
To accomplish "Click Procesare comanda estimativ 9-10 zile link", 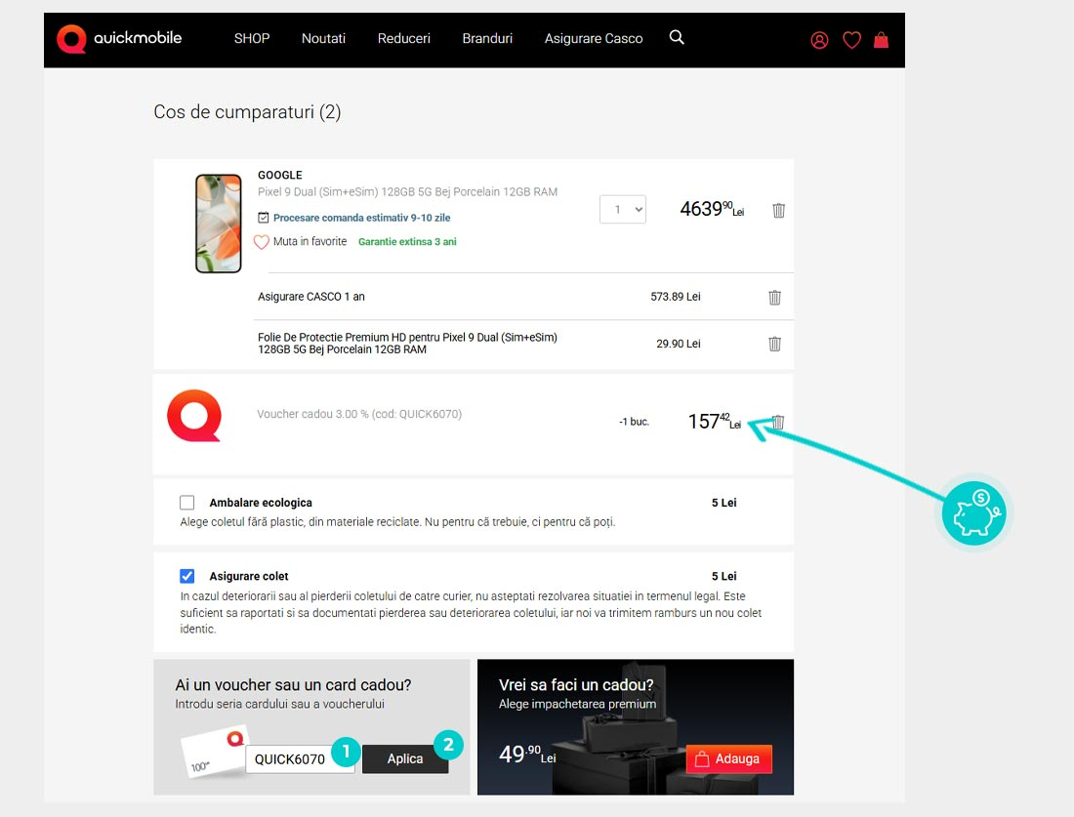I will click(x=361, y=218).
